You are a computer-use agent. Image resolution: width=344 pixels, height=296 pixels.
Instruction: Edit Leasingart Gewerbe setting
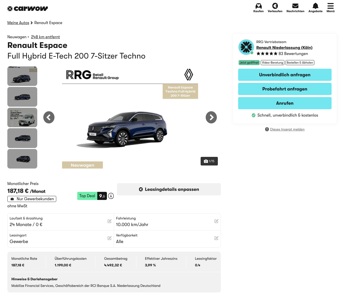click(x=109, y=238)
